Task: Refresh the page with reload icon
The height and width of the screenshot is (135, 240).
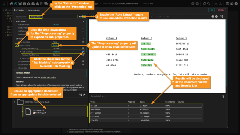Action: [204, 4]
